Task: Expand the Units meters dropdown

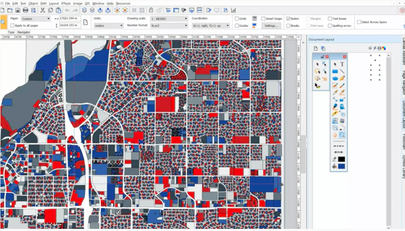Action: point(109,26)
